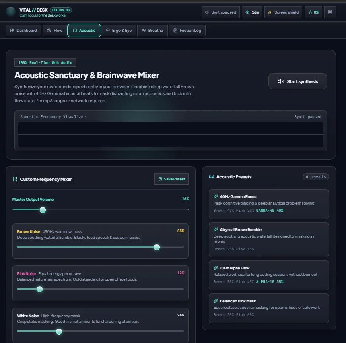Open the Breathe tab
Image resolution: width=346 pixels, height=343 pixels.
[x=152, y=31]
